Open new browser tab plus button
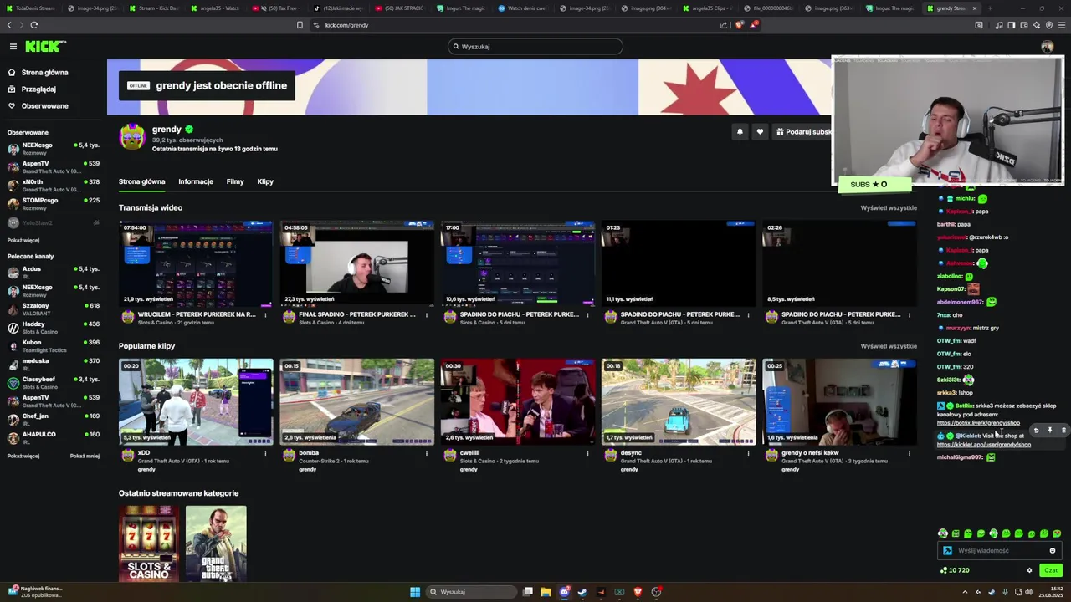Viewport: 1071px width, 602px height. (990, 8)
